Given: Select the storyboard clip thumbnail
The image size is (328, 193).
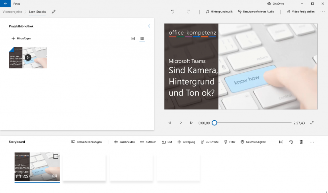Looking at the screenshot, I should click(37, 167).
